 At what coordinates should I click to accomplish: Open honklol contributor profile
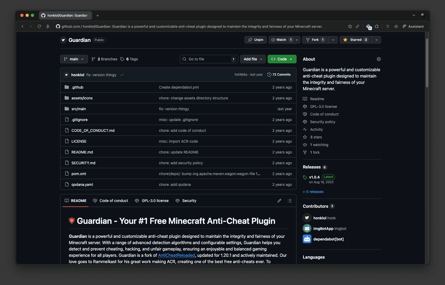click(x=319, y=218)
